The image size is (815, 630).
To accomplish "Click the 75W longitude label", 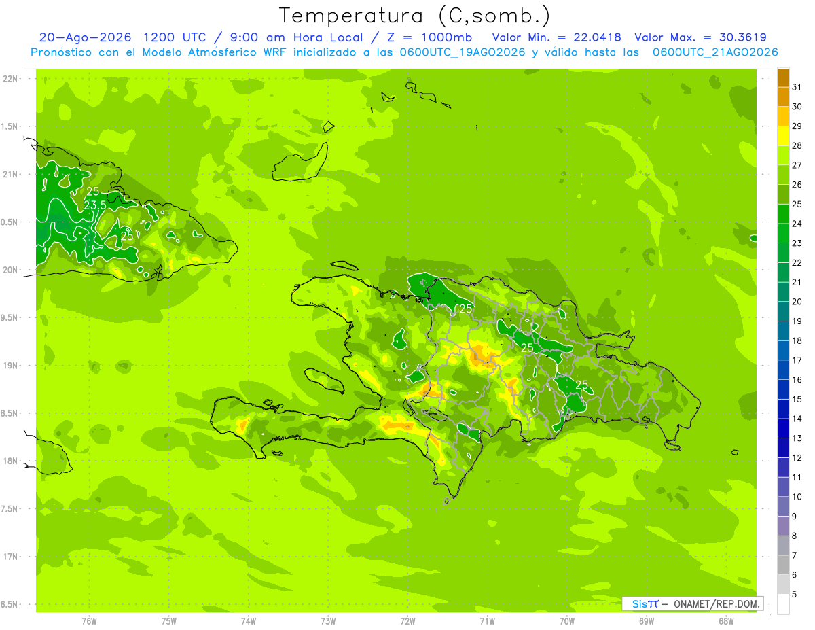I will pos(169,621).
